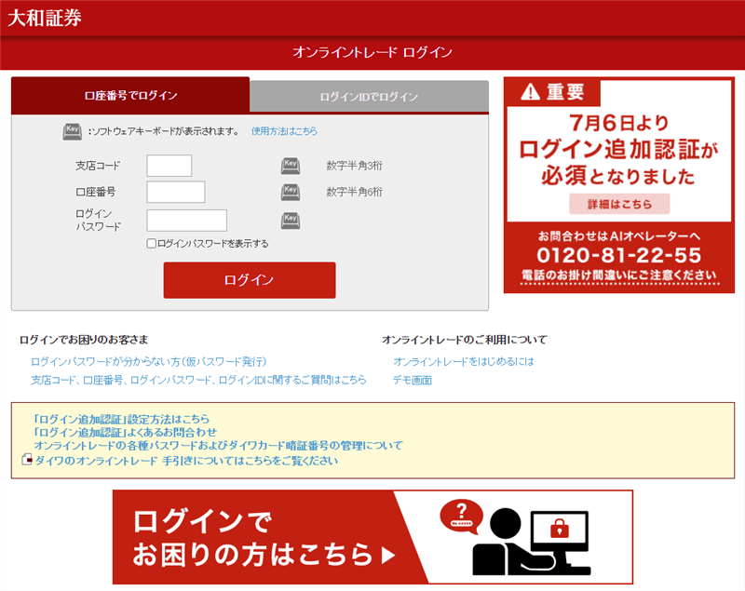Click the PDF icon beside ダイワのオンライントレード手引き
Viewport: 745px width, 591px height.
(27, 460)
